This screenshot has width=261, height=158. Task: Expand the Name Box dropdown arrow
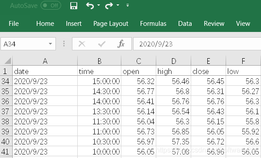[x=50, y=44]
